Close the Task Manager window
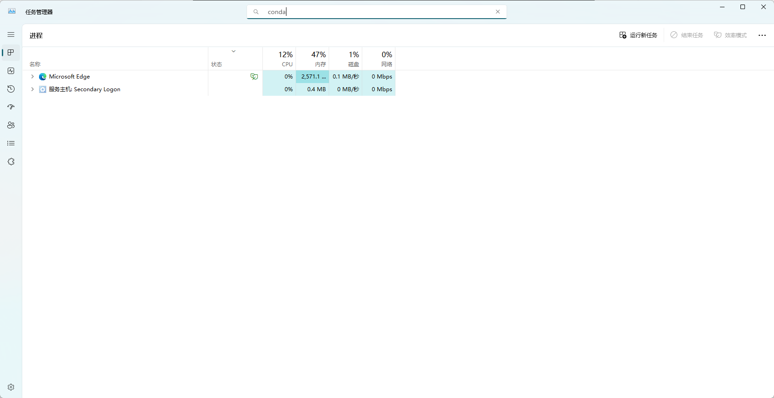The width and height of the screenshot is (774, 398). (x=764, y=7)
